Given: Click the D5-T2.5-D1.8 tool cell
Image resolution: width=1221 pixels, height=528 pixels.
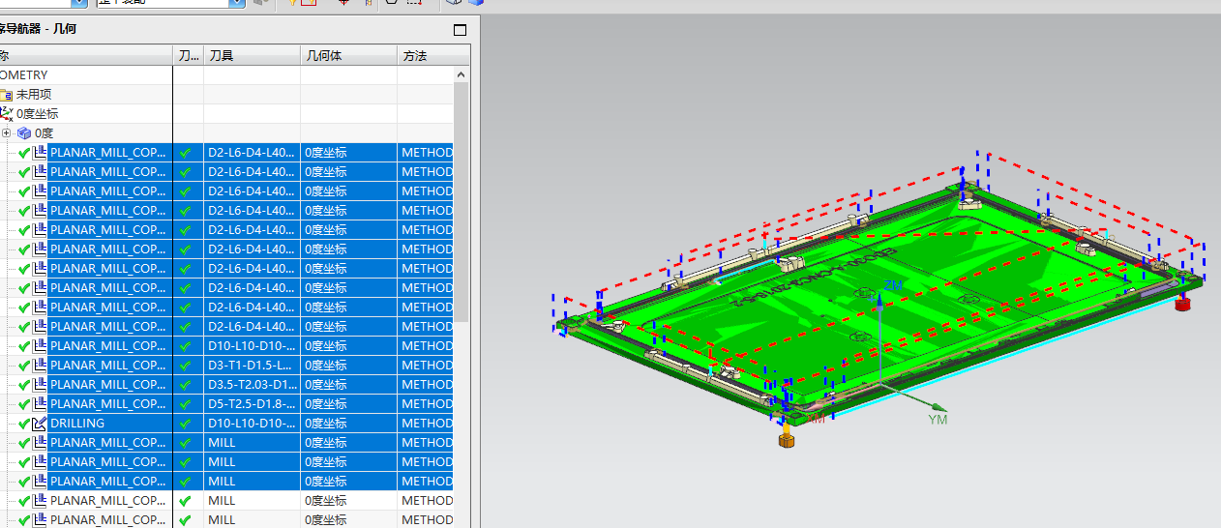Looking at the screenshot, I should [x=252, y=404].
